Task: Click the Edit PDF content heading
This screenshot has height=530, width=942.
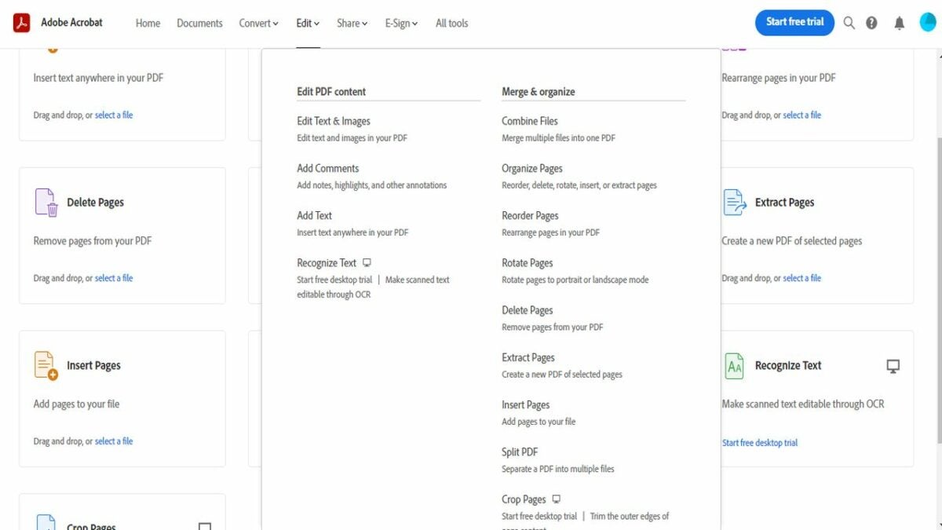Action: pyautogui.click(x=331, y=91)
